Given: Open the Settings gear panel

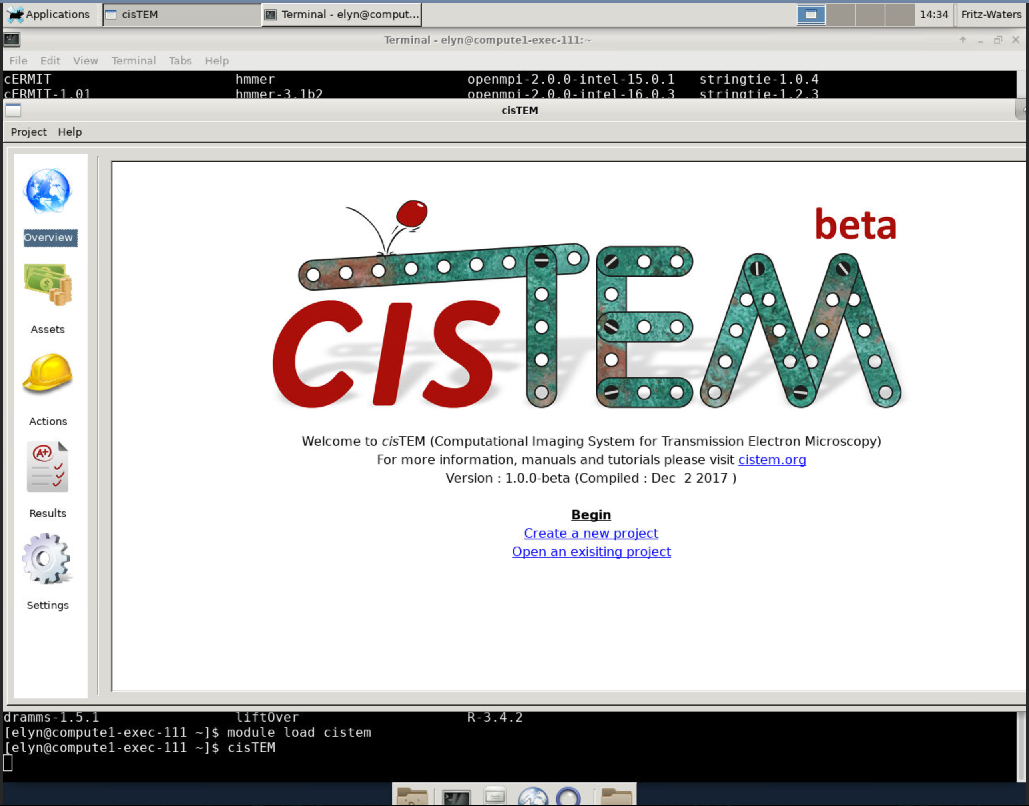Looking at the screenshot, I should (x=47, y=558).
